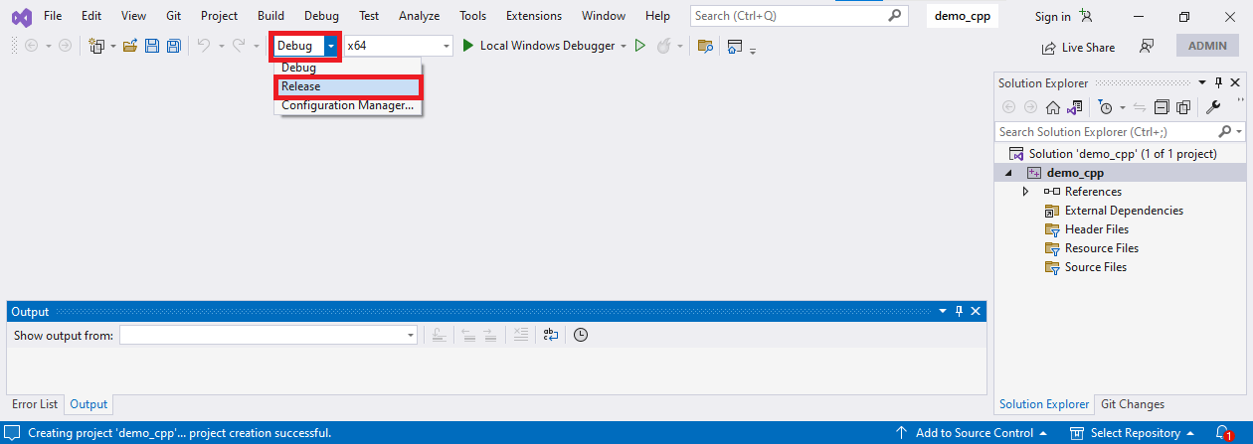
Task: Click the Hot Reload flame icon
Action: tap(663, 46)
